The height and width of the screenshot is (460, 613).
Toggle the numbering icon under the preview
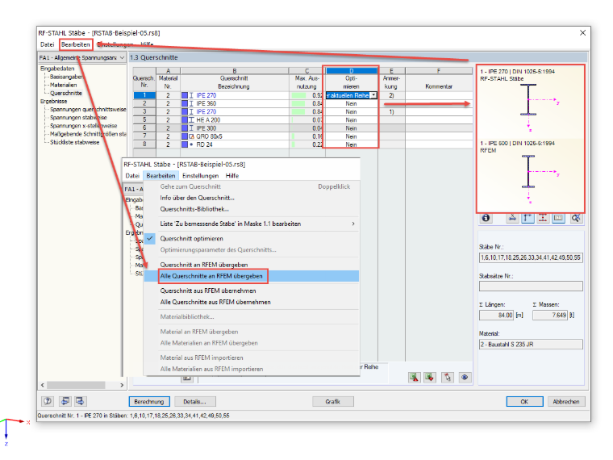tap(559, 218)
